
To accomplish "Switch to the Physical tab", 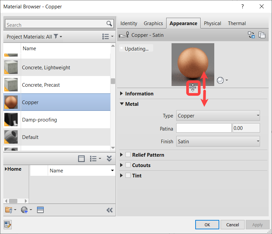I will coord(213,23).
